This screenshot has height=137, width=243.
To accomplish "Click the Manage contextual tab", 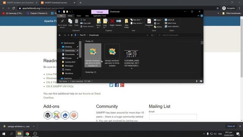I will point(100,12).
